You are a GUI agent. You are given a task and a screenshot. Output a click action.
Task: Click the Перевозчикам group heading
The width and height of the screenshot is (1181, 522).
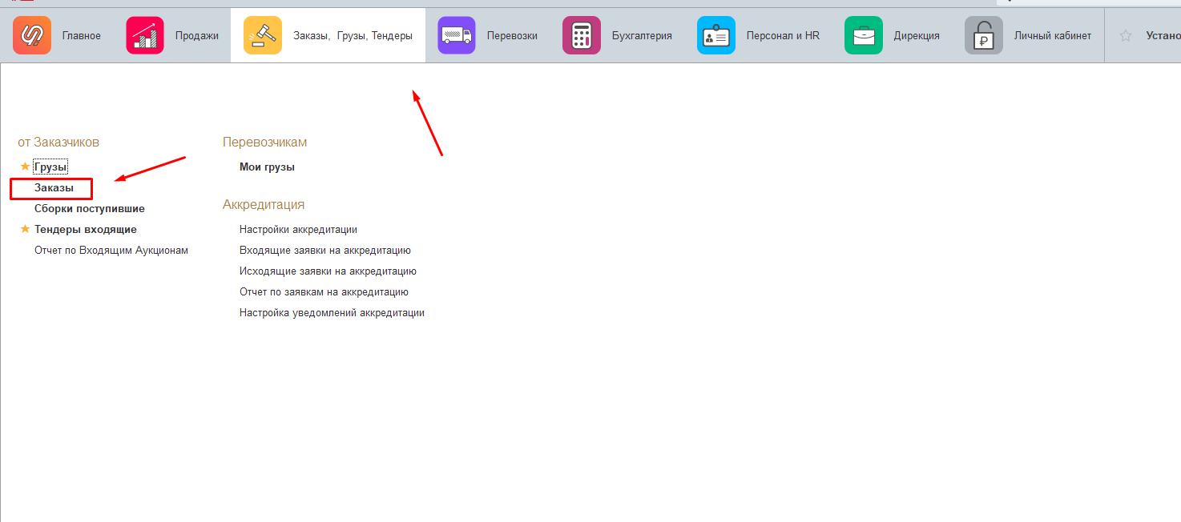click(x=264, y=142)
